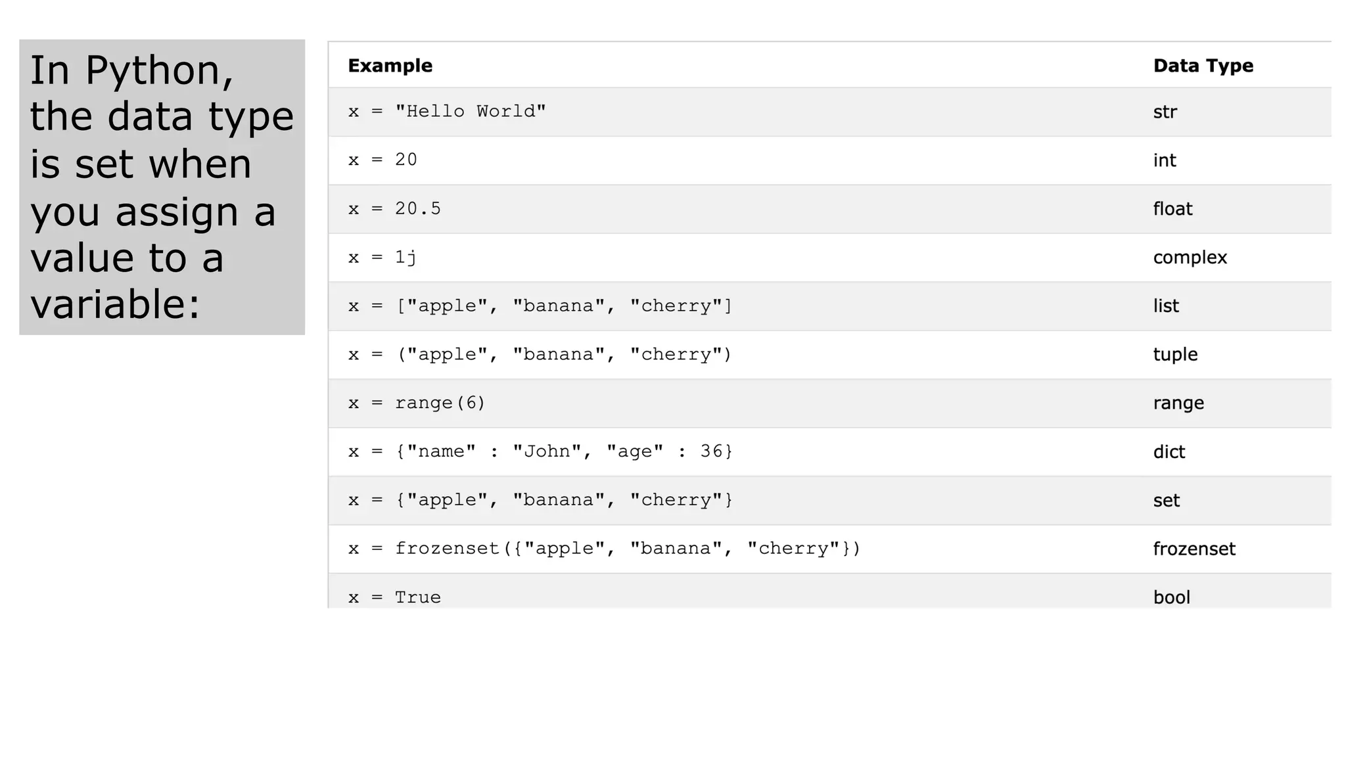Click the "frozenset" data type cell

click(x=1194, y=549)
